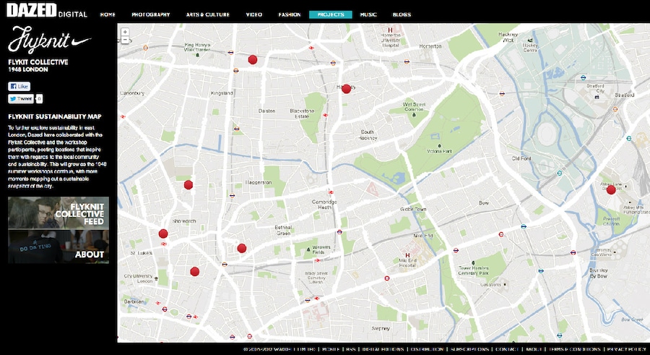Open the Projects tab
Viewport: 650px width, 355px height.
click(x=330, y=14)
